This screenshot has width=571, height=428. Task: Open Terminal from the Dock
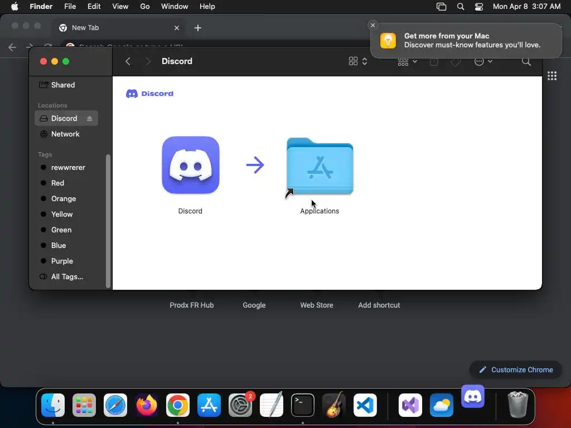pyautogui.click(x=303, y=405)
